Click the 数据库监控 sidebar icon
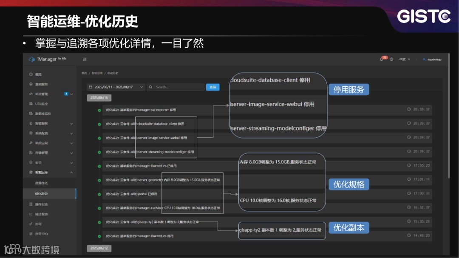Viewport: 459px width, 258px height. (x=31, y=113)
